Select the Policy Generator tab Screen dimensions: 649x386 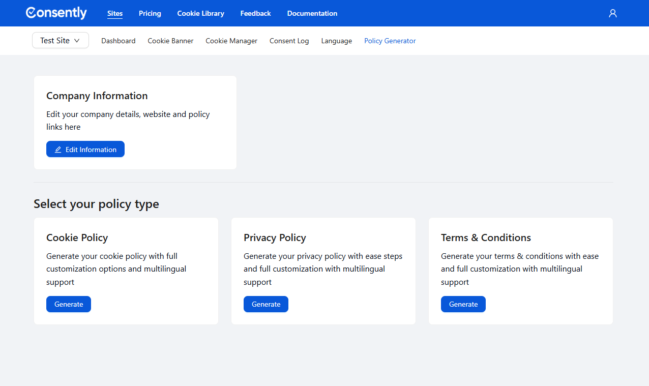click(390, 41)
